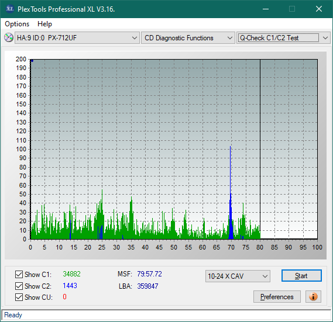Viewport: 333px width, 322px height.
Task: Open the Preferences dialog
Action: point(277,296)
